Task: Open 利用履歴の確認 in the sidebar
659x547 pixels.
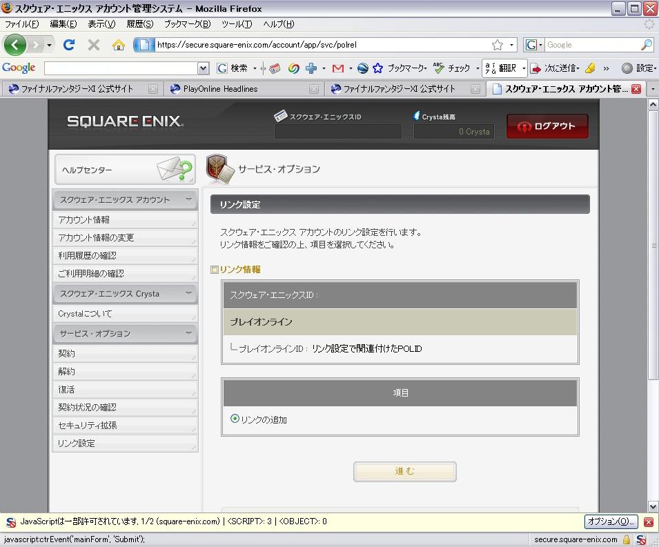Action: point(125,255)
